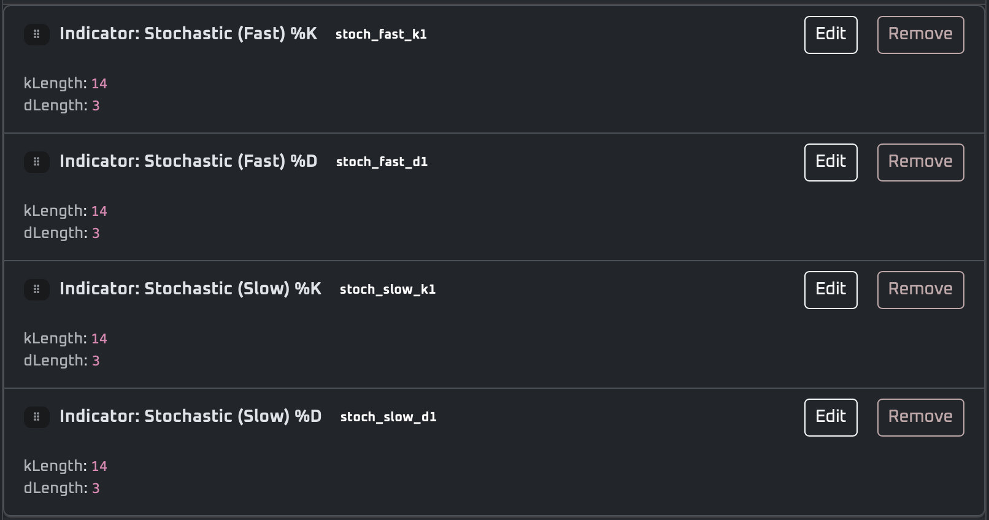Image resolution: width=989 pixels, height=520 pixels.
Task: Click drag handle for Stochastic (Slow) %D
Action: [37, 417]
